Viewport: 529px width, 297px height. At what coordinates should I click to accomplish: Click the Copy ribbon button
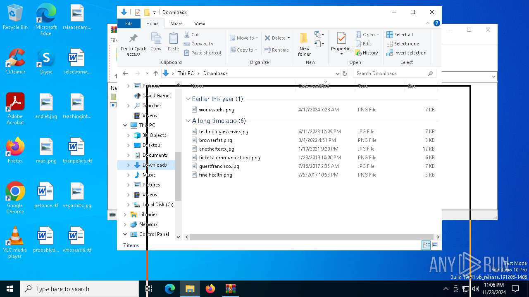coord(156,42)
